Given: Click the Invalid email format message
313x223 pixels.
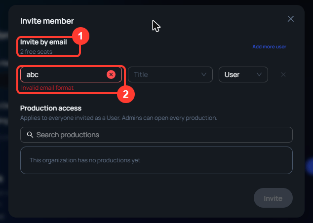Looking at the screenshot, I should click(x=47, y=88).
